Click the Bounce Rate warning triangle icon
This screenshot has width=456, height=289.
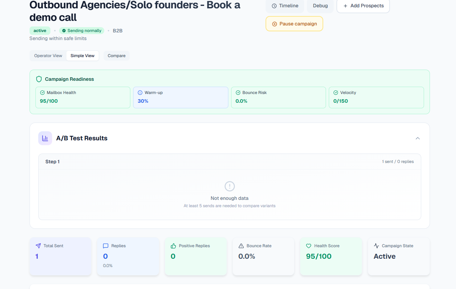pyautogui.click(x=241, y=245)
